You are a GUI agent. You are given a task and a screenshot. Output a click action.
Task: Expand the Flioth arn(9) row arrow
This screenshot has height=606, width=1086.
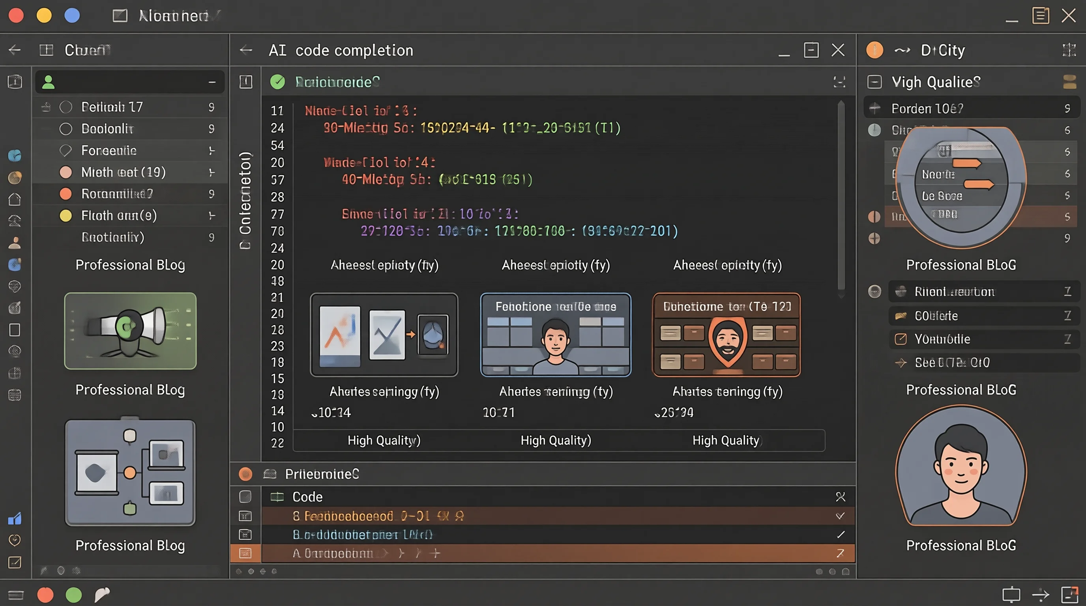pyautogui.click(x=212, y=215)
